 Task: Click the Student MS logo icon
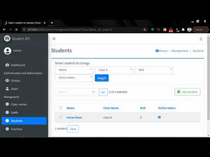pyautogui.click(x=7, y=38)
